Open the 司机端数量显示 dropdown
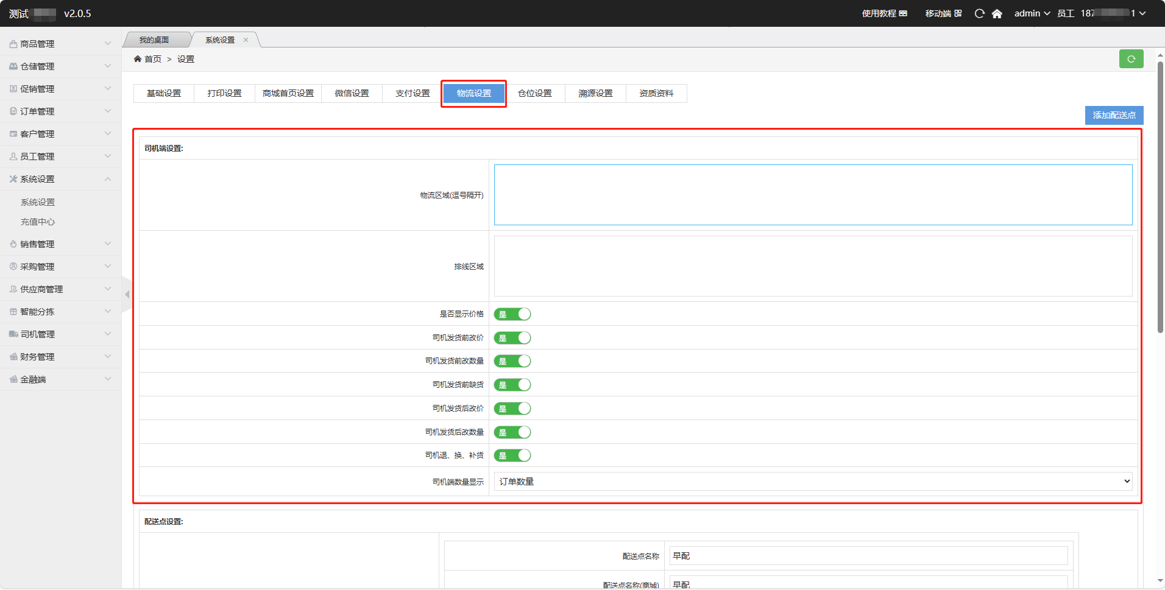Image resolution: width=1165 pixels, height=590 pixels. tap(813, 482)
